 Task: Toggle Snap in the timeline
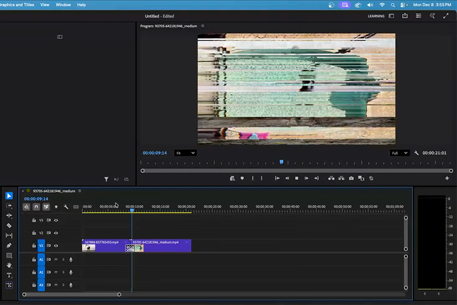pos(36,206)
